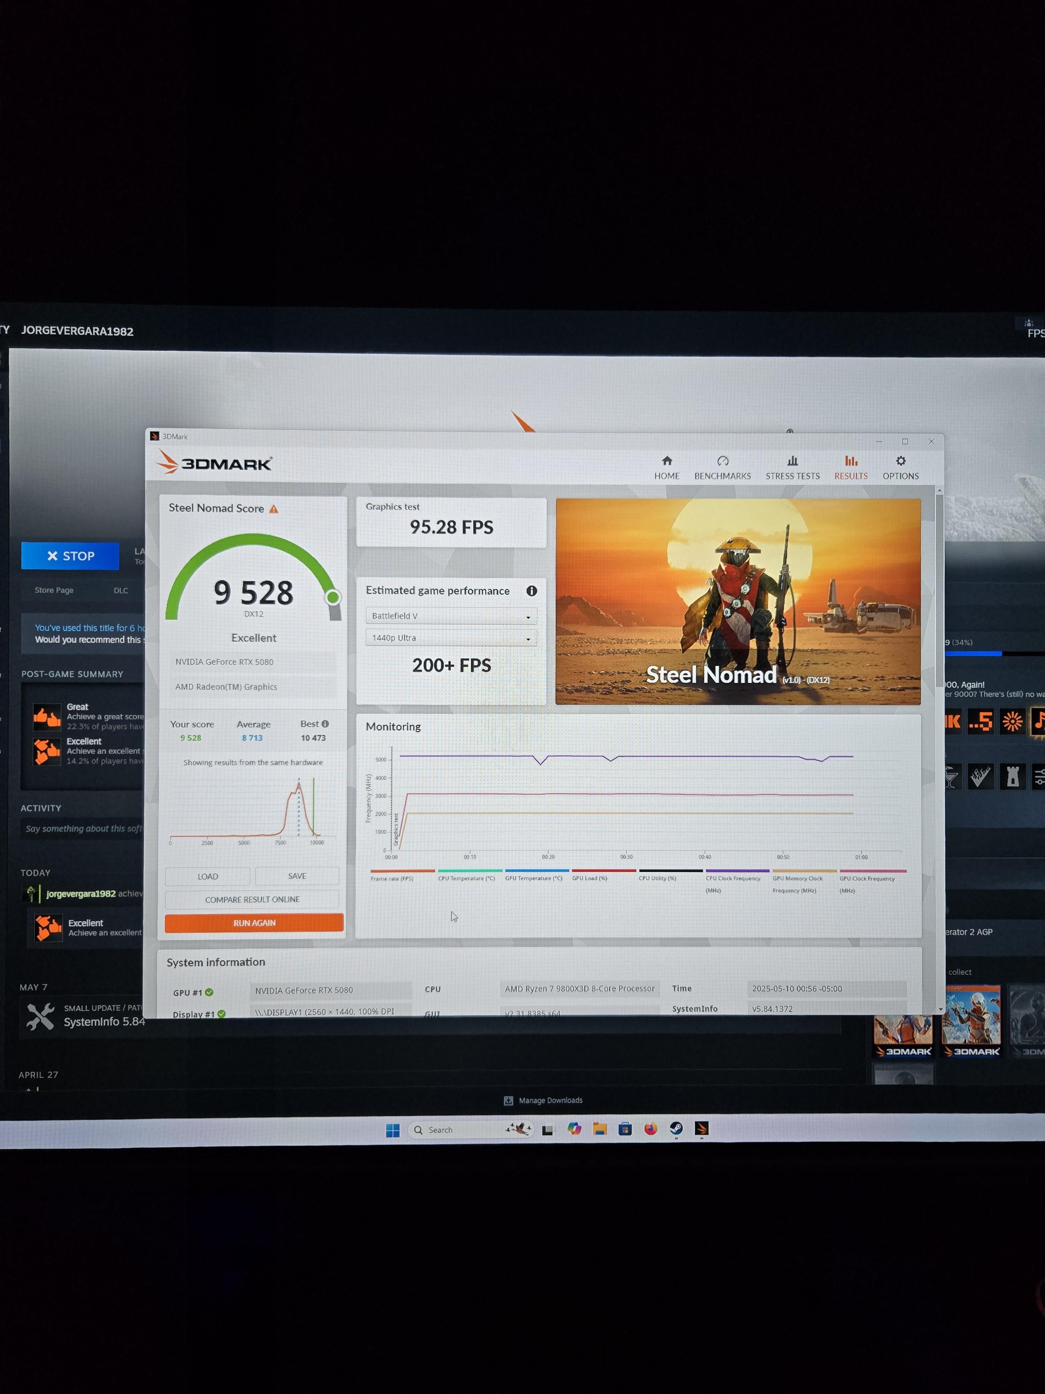Viewport: 1045px width, 1394px height.
Task: Click the Excellent achievement icon in Post-Game Summary
Action: click(47, 751)
